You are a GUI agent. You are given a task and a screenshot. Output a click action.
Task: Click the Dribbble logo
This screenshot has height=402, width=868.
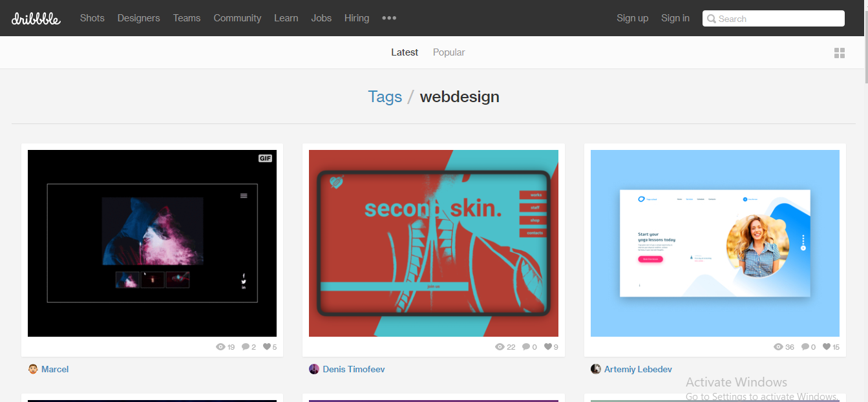pos(36,18)
